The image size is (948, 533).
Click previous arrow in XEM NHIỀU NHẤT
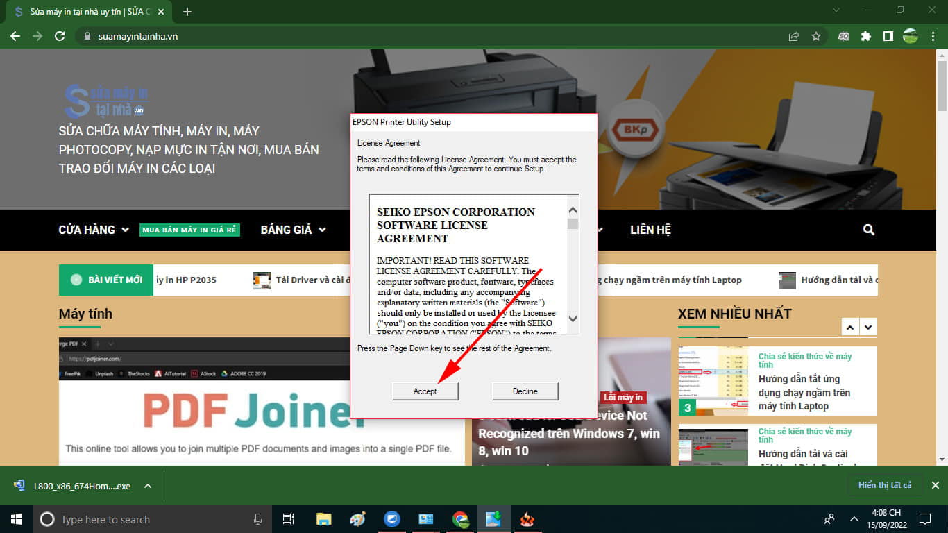click(x=849, y=326)
